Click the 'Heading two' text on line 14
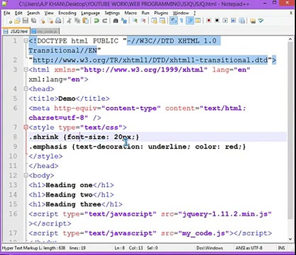 (x=69, y=194)
